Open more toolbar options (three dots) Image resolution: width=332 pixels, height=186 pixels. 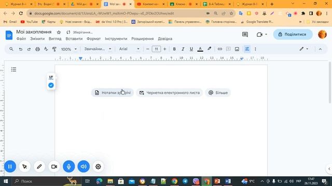[x=255, y=49]
